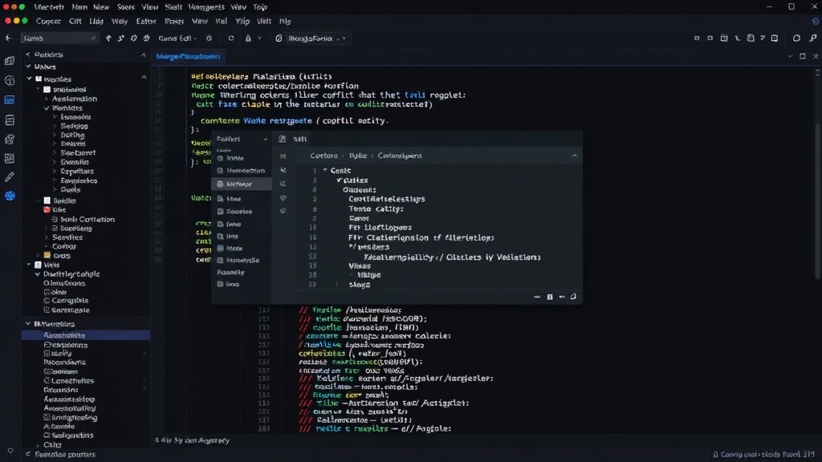Select the second item in popup left list

click(242, 171)
